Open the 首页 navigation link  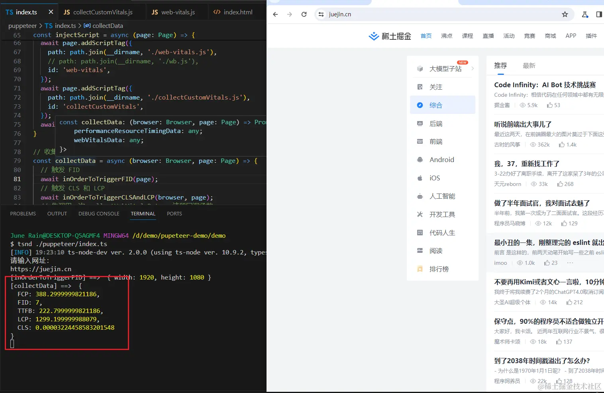[426, 36]
